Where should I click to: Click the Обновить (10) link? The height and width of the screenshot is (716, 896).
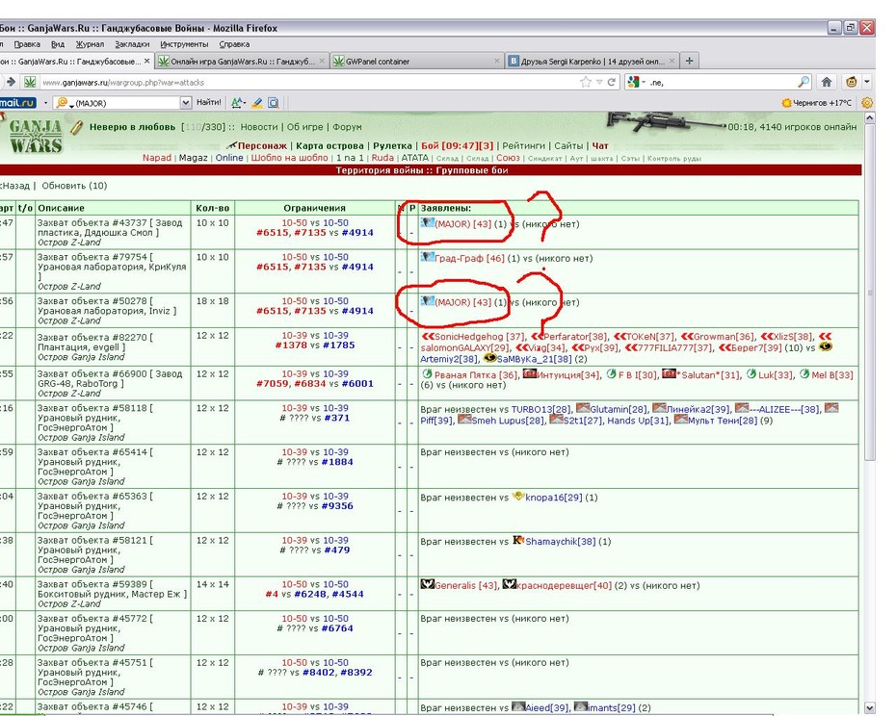point(74,186)
